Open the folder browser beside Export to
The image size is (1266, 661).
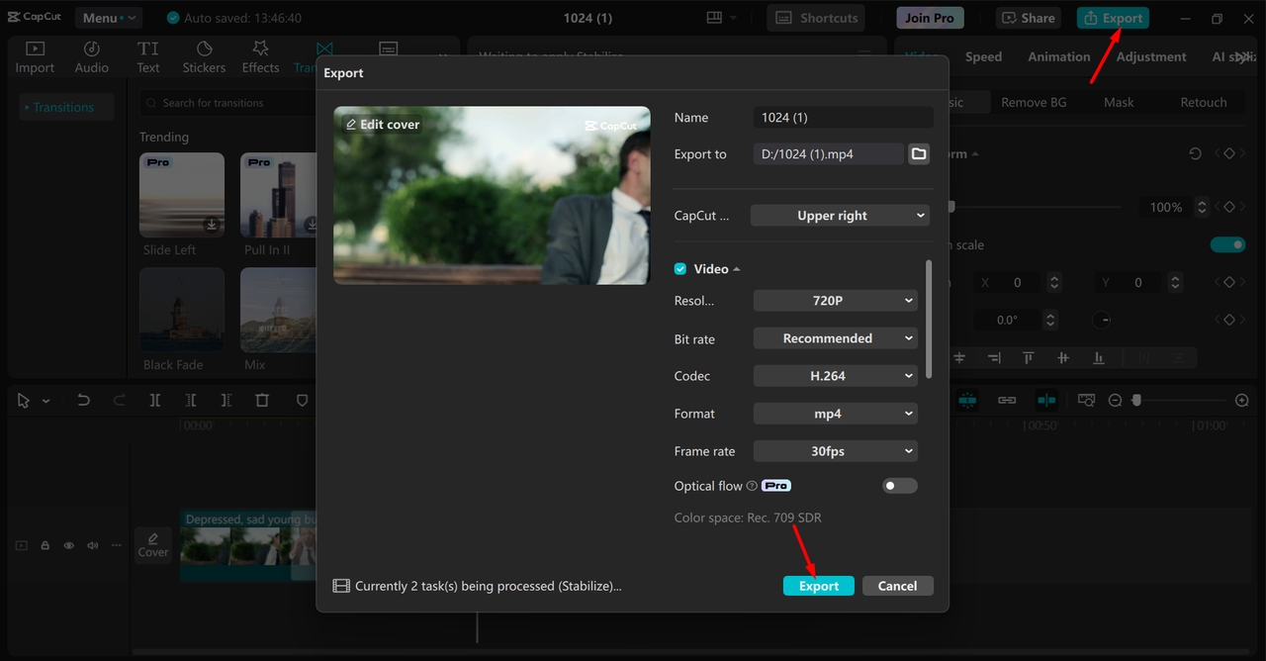tap(919, 153)
